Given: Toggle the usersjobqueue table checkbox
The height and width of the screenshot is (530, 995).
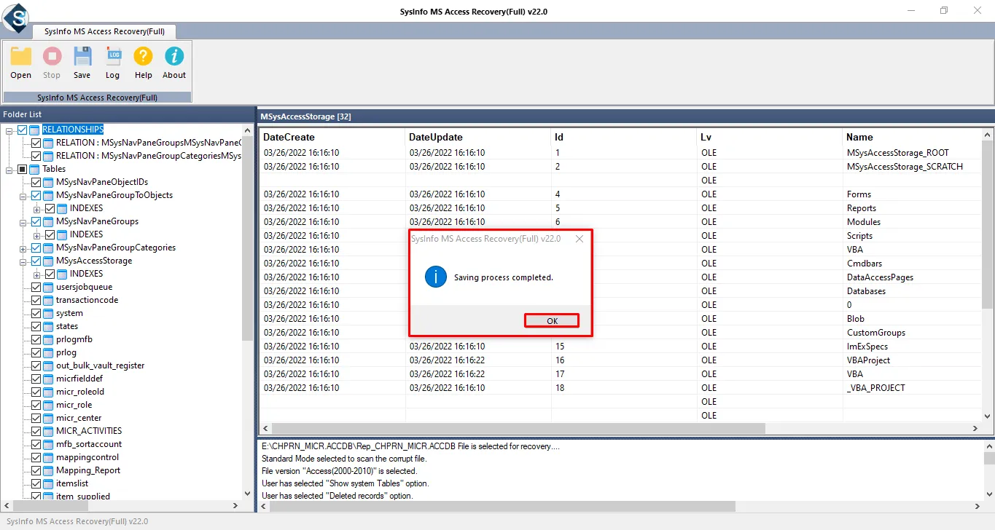Looking at the screenshot, I should pyautogui.click(x=36, y=287).
